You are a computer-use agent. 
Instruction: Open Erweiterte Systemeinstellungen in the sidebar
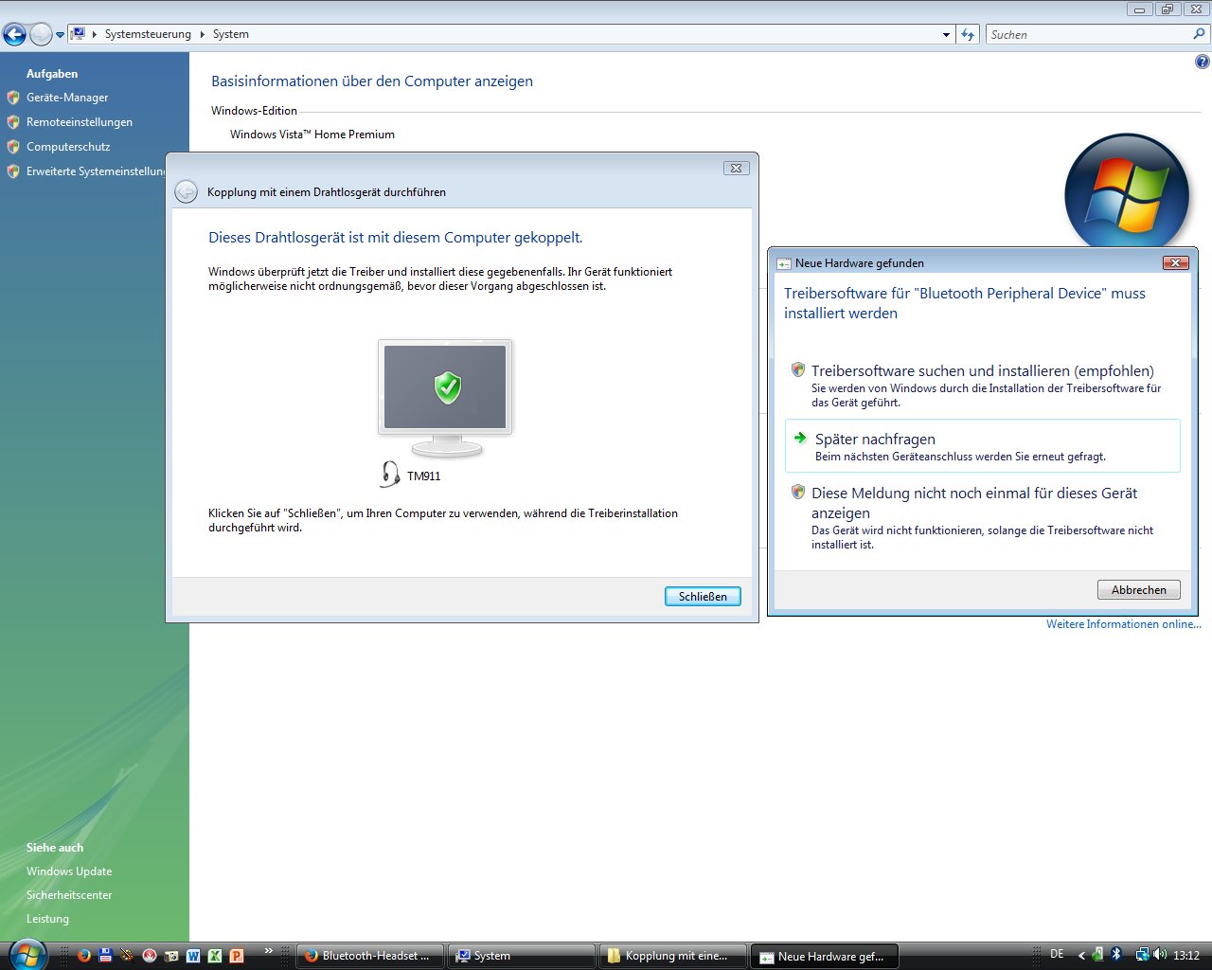[96, 171]
